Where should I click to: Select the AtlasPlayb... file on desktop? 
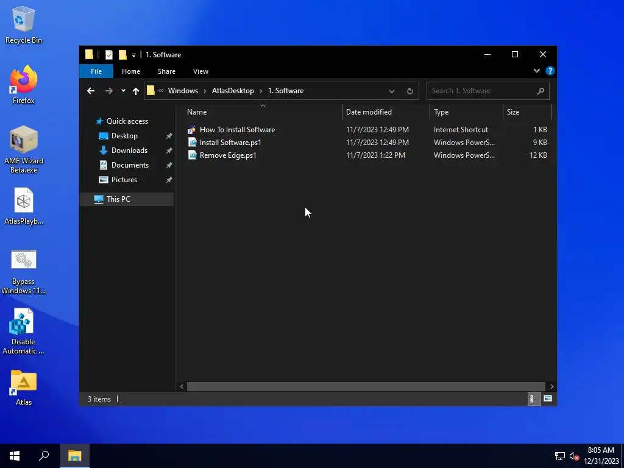pos(24,207)
